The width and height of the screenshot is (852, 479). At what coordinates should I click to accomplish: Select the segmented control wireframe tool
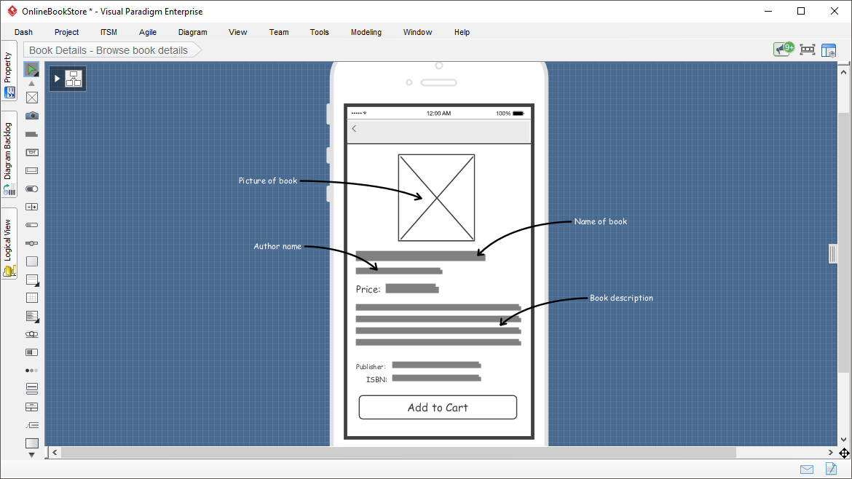pos(32,352)
